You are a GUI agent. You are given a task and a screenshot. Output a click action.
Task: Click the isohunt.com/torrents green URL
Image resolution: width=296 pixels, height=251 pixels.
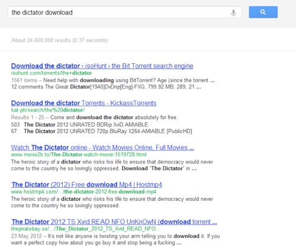pyautogui.click(x=52, y=73)
